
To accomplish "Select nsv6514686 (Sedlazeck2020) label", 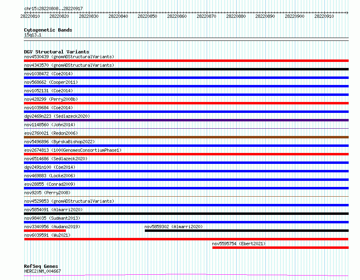I will point(56,159).
